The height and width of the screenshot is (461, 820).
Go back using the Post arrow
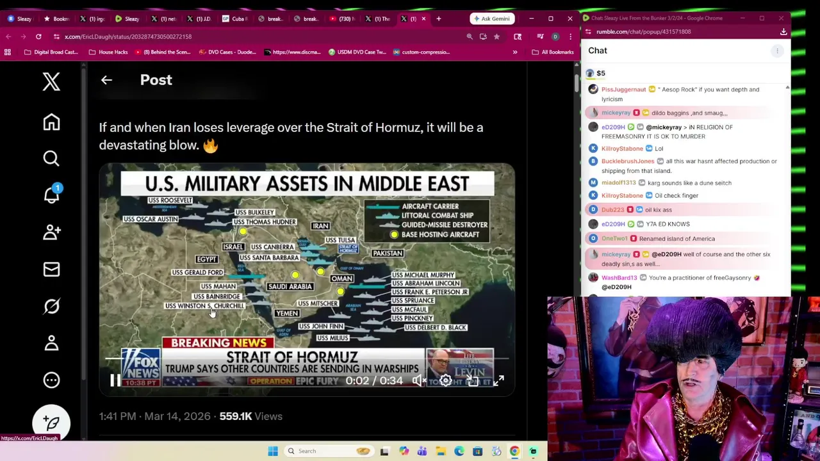[106, 80]
